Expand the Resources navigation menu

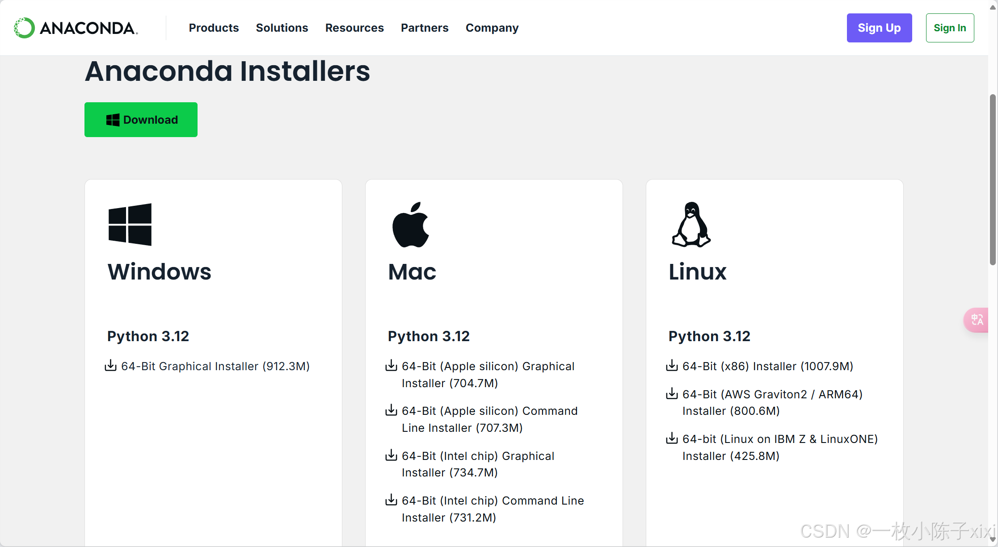(354, 28)
